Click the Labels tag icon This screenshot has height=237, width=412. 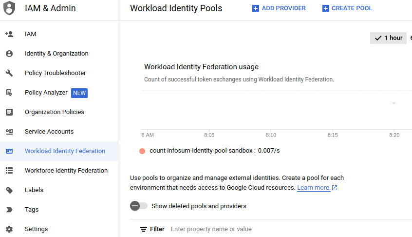(x=9, y=190)
